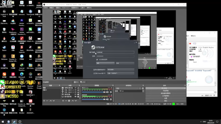This screenshot has height=124, width=221.
Task: Open Microsoft Edge desktop icon
Action: pyautogui.click(x=22, y=76)
